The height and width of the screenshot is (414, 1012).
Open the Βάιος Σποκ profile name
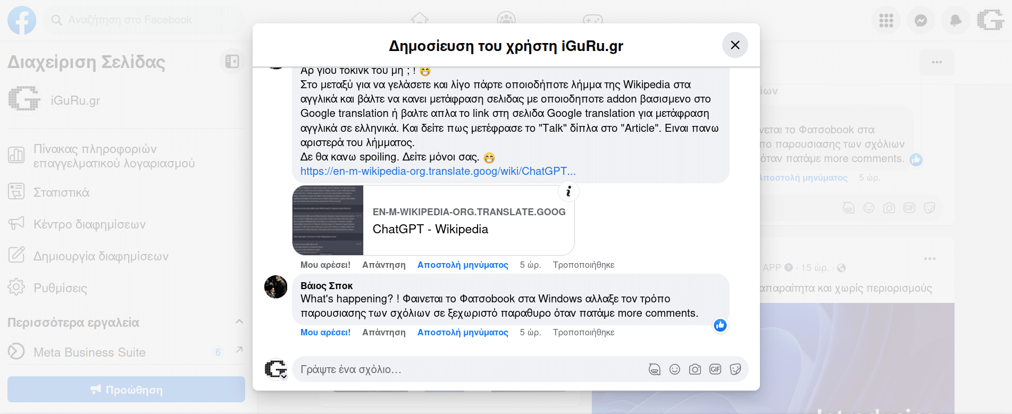pyautogui.click(x=327, y=285)
